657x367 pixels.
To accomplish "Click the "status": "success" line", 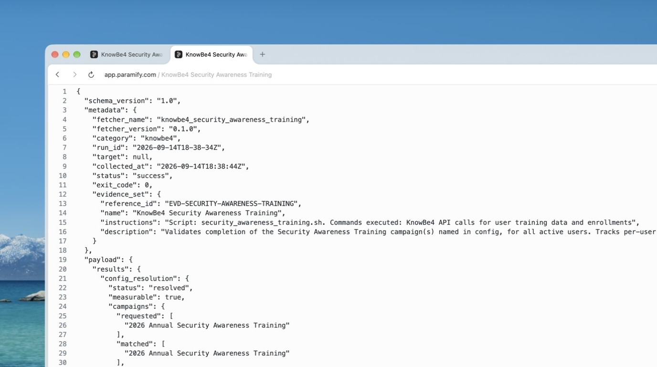I will pyautogui.click(x=132, y=176).
